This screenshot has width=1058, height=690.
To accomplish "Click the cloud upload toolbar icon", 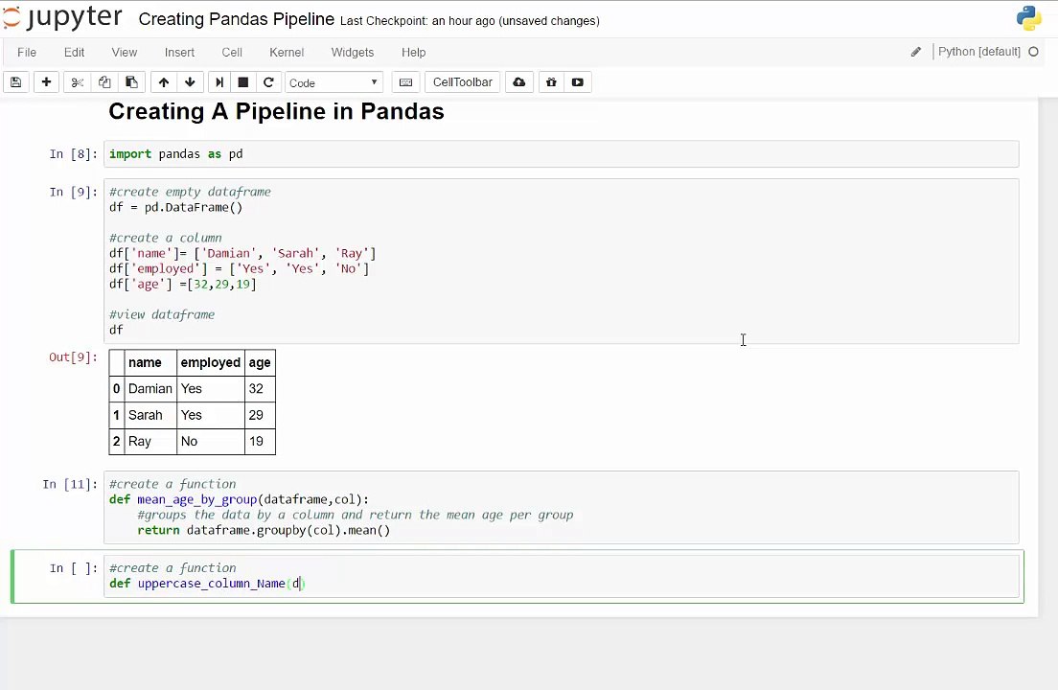I will (518, 82).
